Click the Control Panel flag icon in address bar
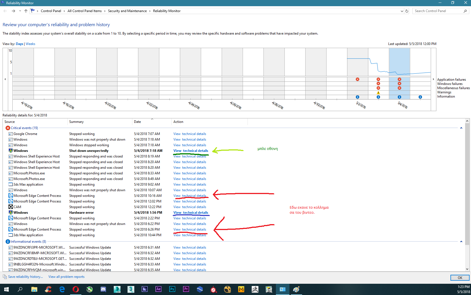 coord(33,11)
